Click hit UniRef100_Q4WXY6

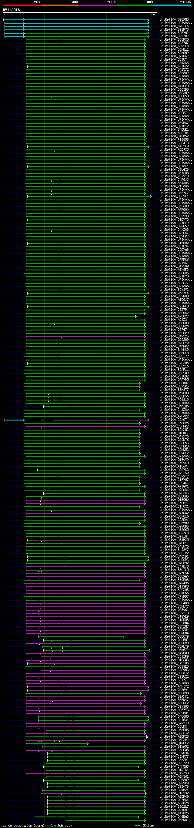point(174,437)
